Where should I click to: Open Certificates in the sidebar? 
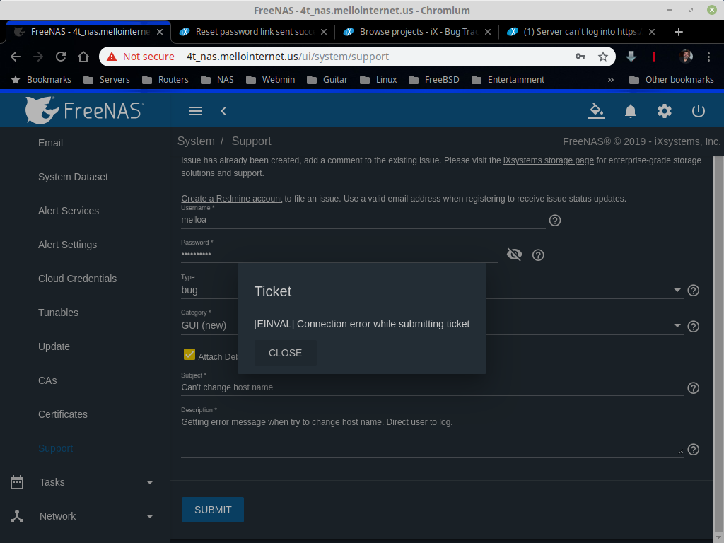point(63,414)
